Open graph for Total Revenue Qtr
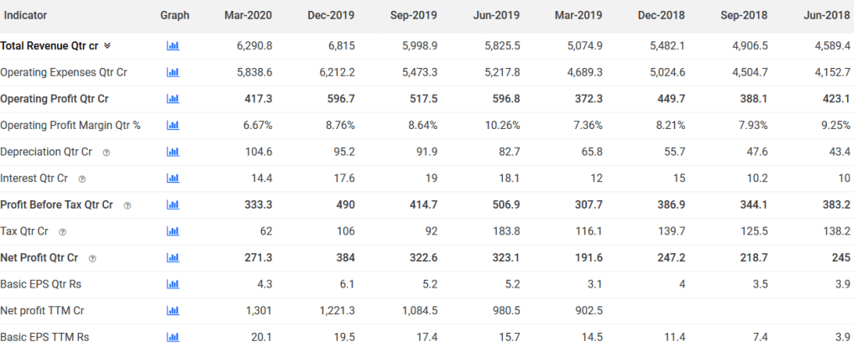The image size is (858, 347). (173, 46)
